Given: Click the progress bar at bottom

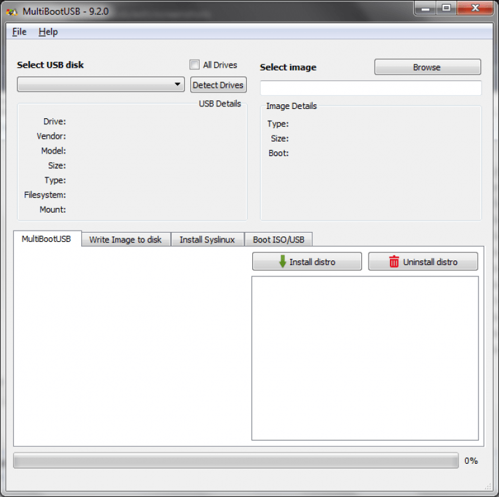Looking at the screenshot, I should (x=236, y=460).
